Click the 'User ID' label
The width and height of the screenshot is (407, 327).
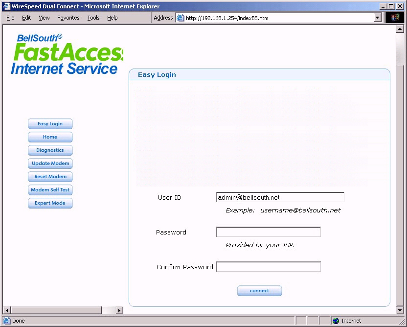point(169,198)
